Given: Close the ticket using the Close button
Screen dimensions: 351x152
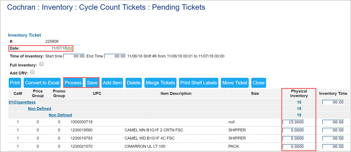Looking at the screenshot, I should pyautogui.click(x=259, y=83).
